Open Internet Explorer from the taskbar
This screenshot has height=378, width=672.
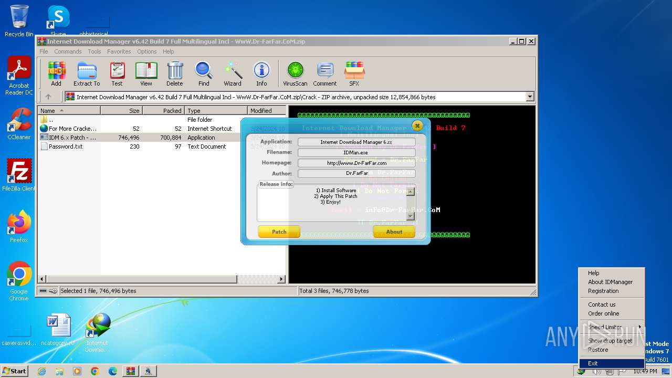pos(41,371)
